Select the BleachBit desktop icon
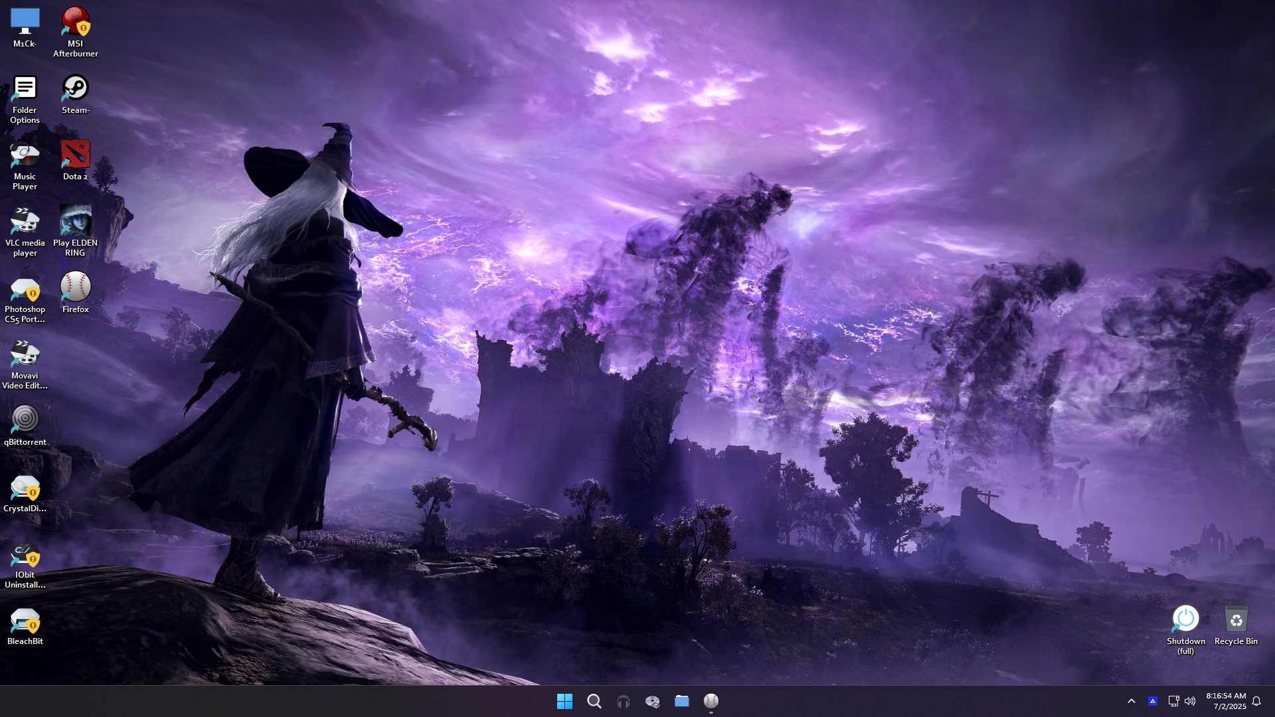Screen dimensions: 1275x717 [x=25, y=625]
